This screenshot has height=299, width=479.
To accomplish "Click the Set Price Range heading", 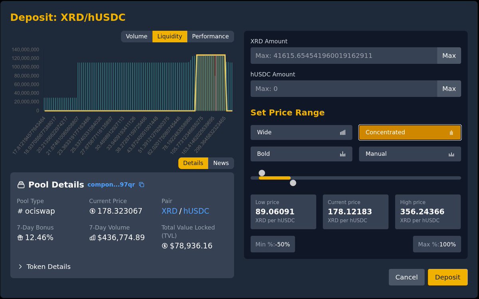I will click(287, 113).
